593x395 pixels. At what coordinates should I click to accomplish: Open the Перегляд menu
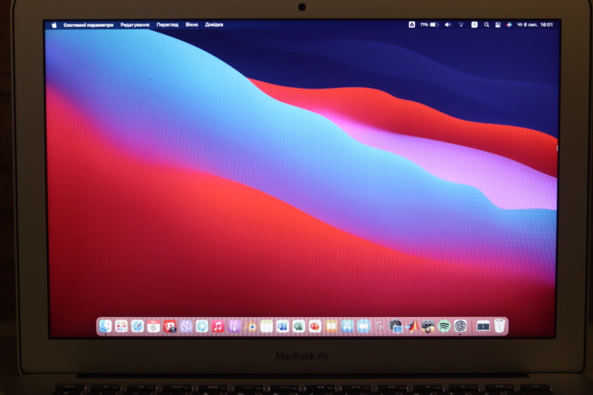pyautogui.click(x=168, y=25)
